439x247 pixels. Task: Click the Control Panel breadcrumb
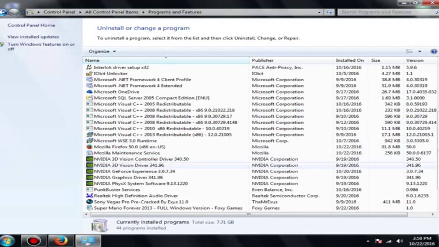[x=59, y=12]
